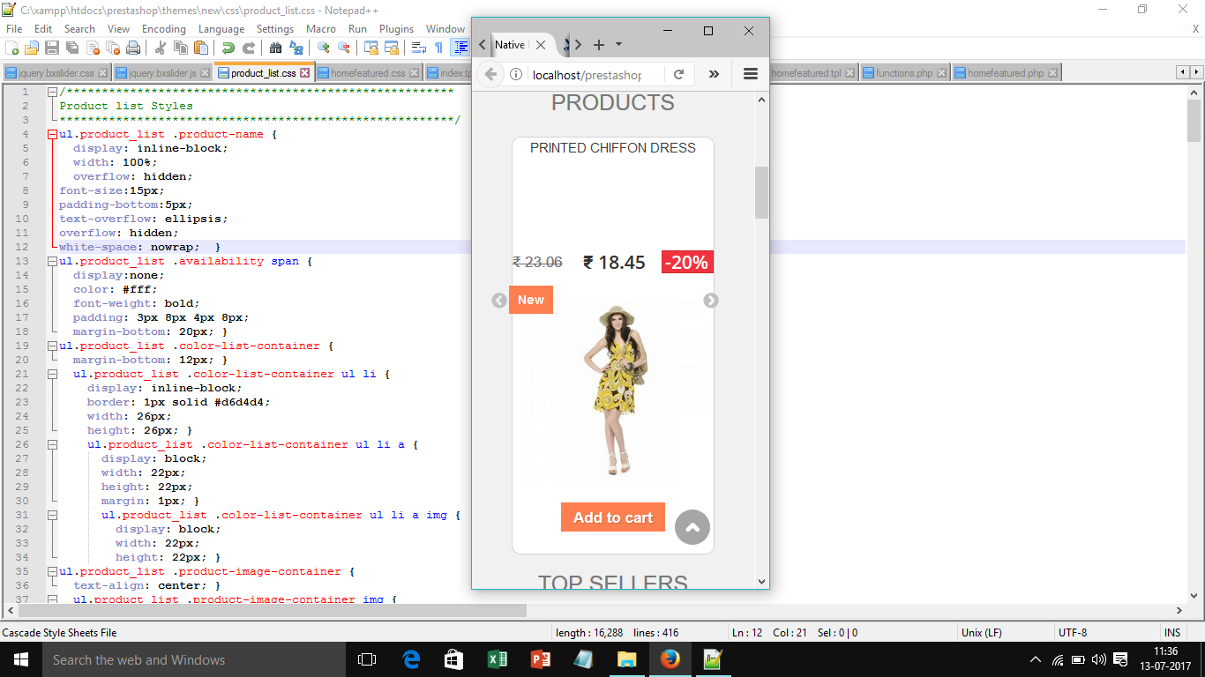Open the Encoding menu
Viewport: 1205px width, 677px height.
coord(163,29)
